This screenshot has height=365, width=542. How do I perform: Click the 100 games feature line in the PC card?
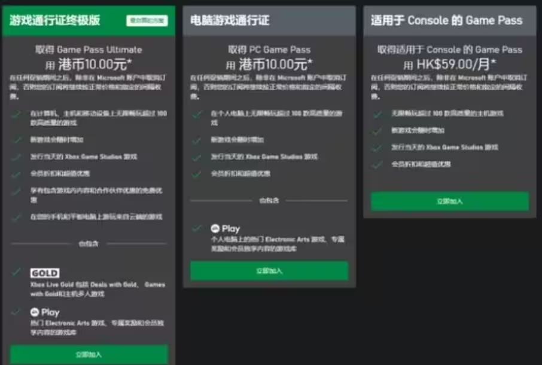click(x=276, y=118)
